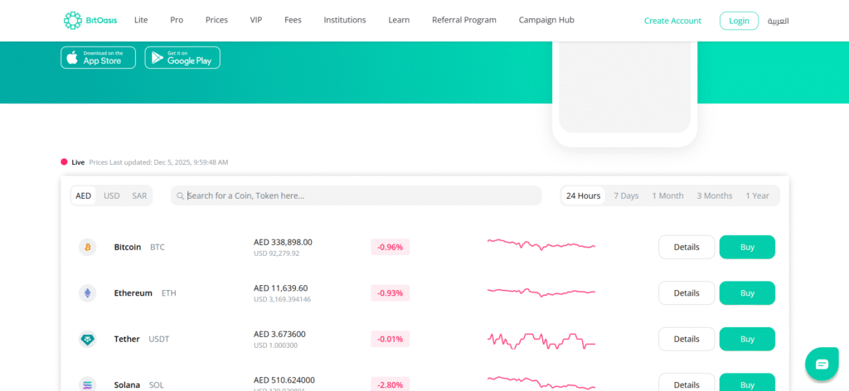Open the Pro menu item
Image resolution: width=849 pixels, height=391 pixels.
(x=177, y=20)
